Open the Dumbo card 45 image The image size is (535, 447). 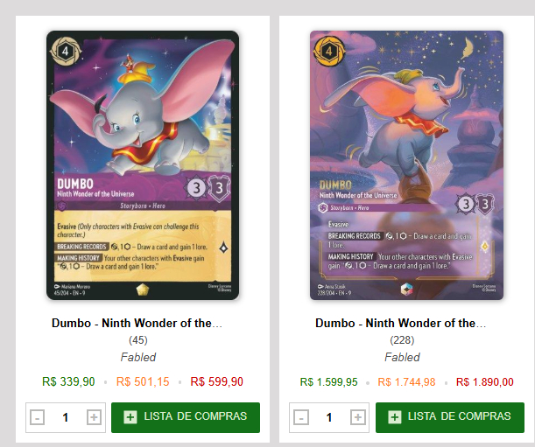click(143, 165)
